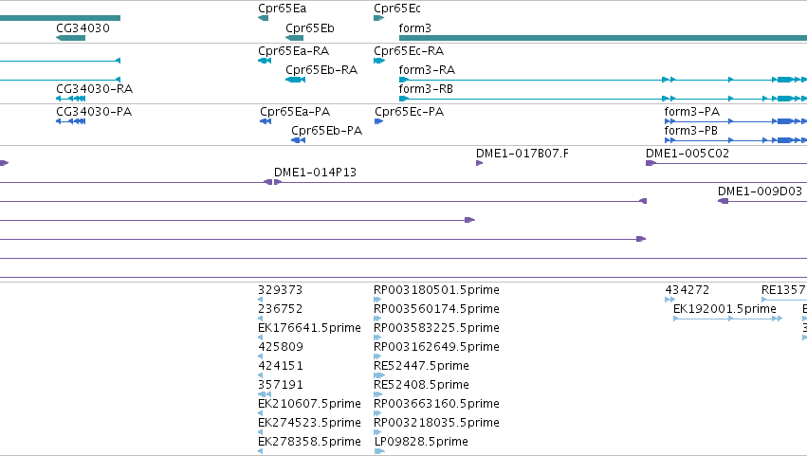Click the LP09828.5prime EST label
Viewport: 807px width, 456px height.
[x=421, y=442]
